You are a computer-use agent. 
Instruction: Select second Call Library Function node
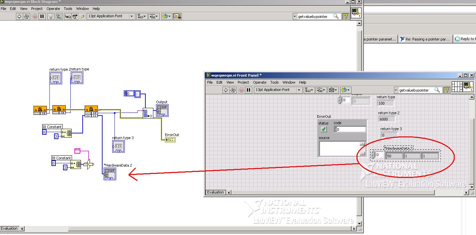click(x=59, y=110)
